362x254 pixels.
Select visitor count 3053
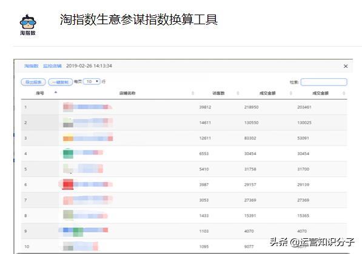coord(204,200)
